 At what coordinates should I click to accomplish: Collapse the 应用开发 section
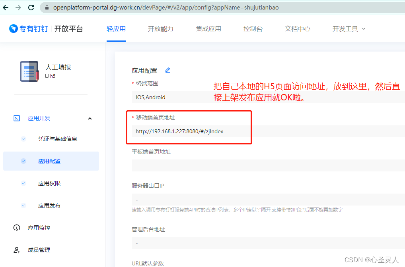coord(90,118)
